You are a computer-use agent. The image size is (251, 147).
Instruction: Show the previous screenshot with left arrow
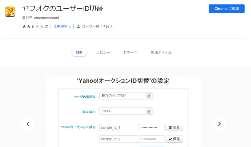coord(28,124)
